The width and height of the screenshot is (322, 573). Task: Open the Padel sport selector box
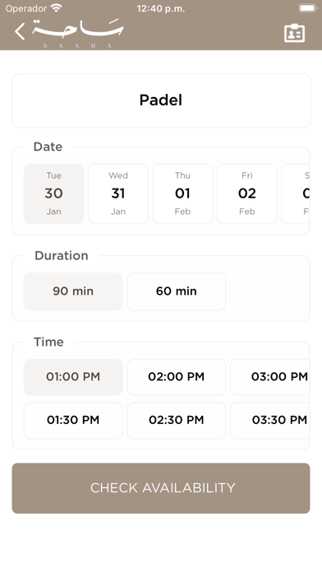click(161, 100)
